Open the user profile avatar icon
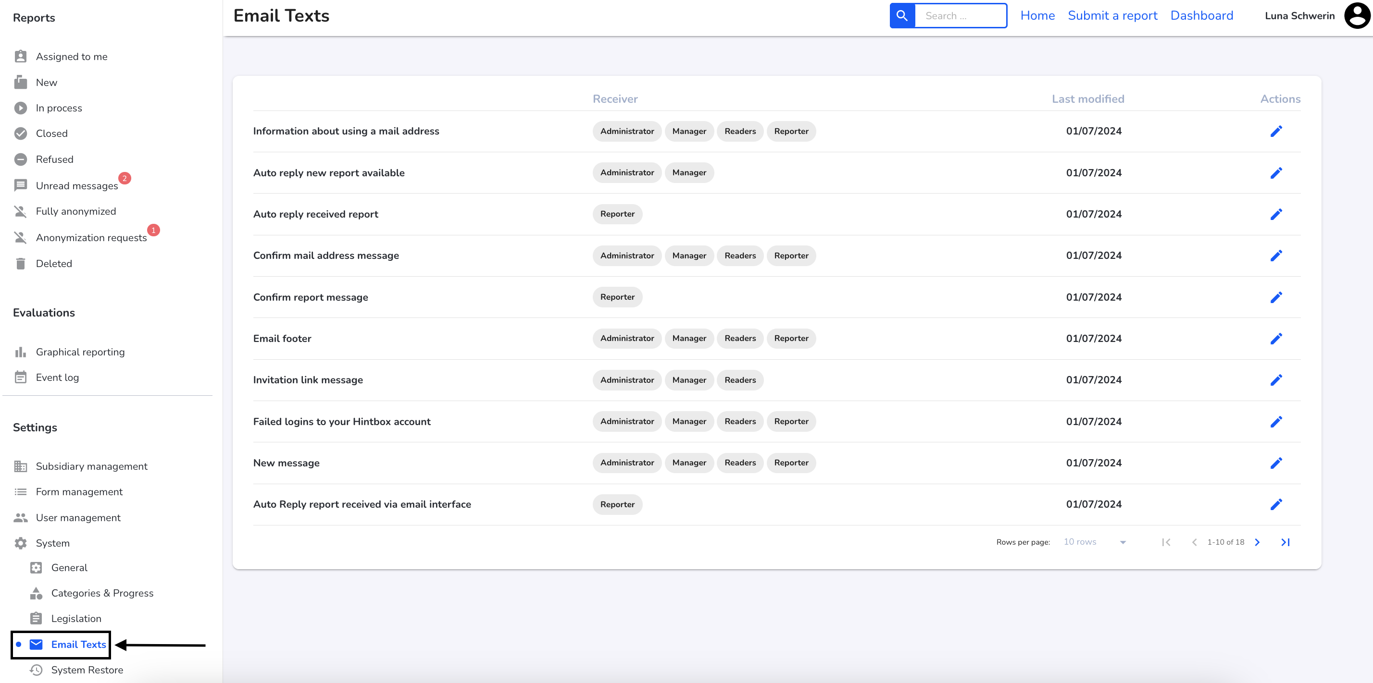 pos(1357,15)
